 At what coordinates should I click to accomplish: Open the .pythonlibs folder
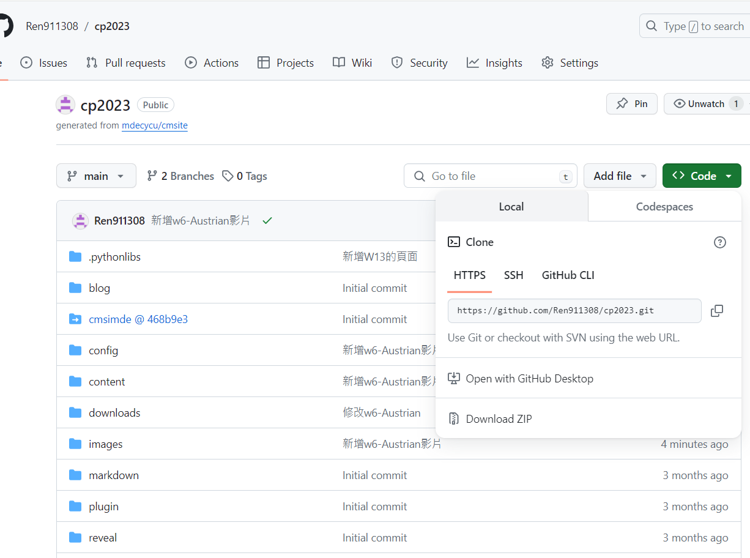pos(114,257)
